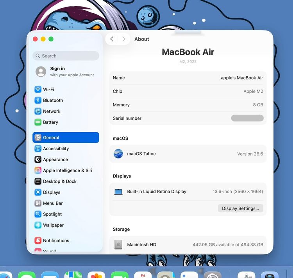Reveal the hidden serial number value
The image size is (293, 278).
click(x=247, y=118)
